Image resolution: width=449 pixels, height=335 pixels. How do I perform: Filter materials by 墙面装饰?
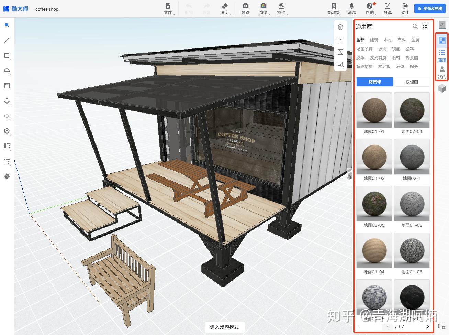[364, 49]
